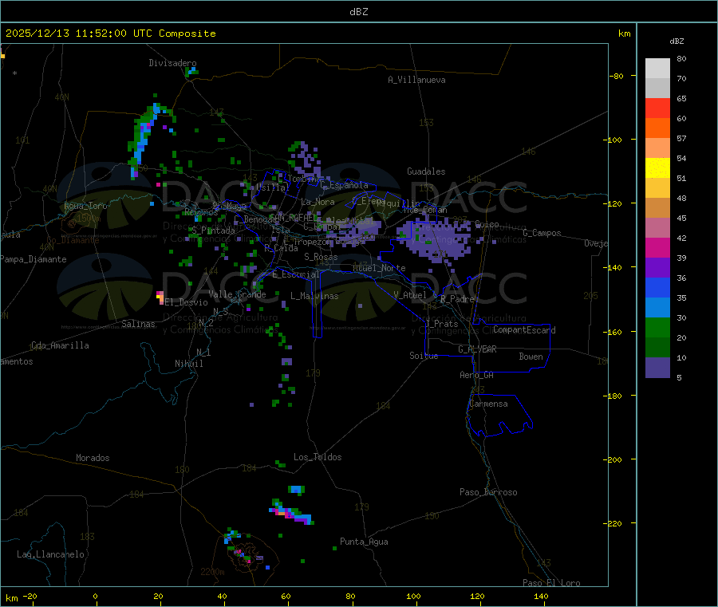Click the G_Campos location label
The image size is (718, 607).
pyautogui.click(x=542, y=233)
